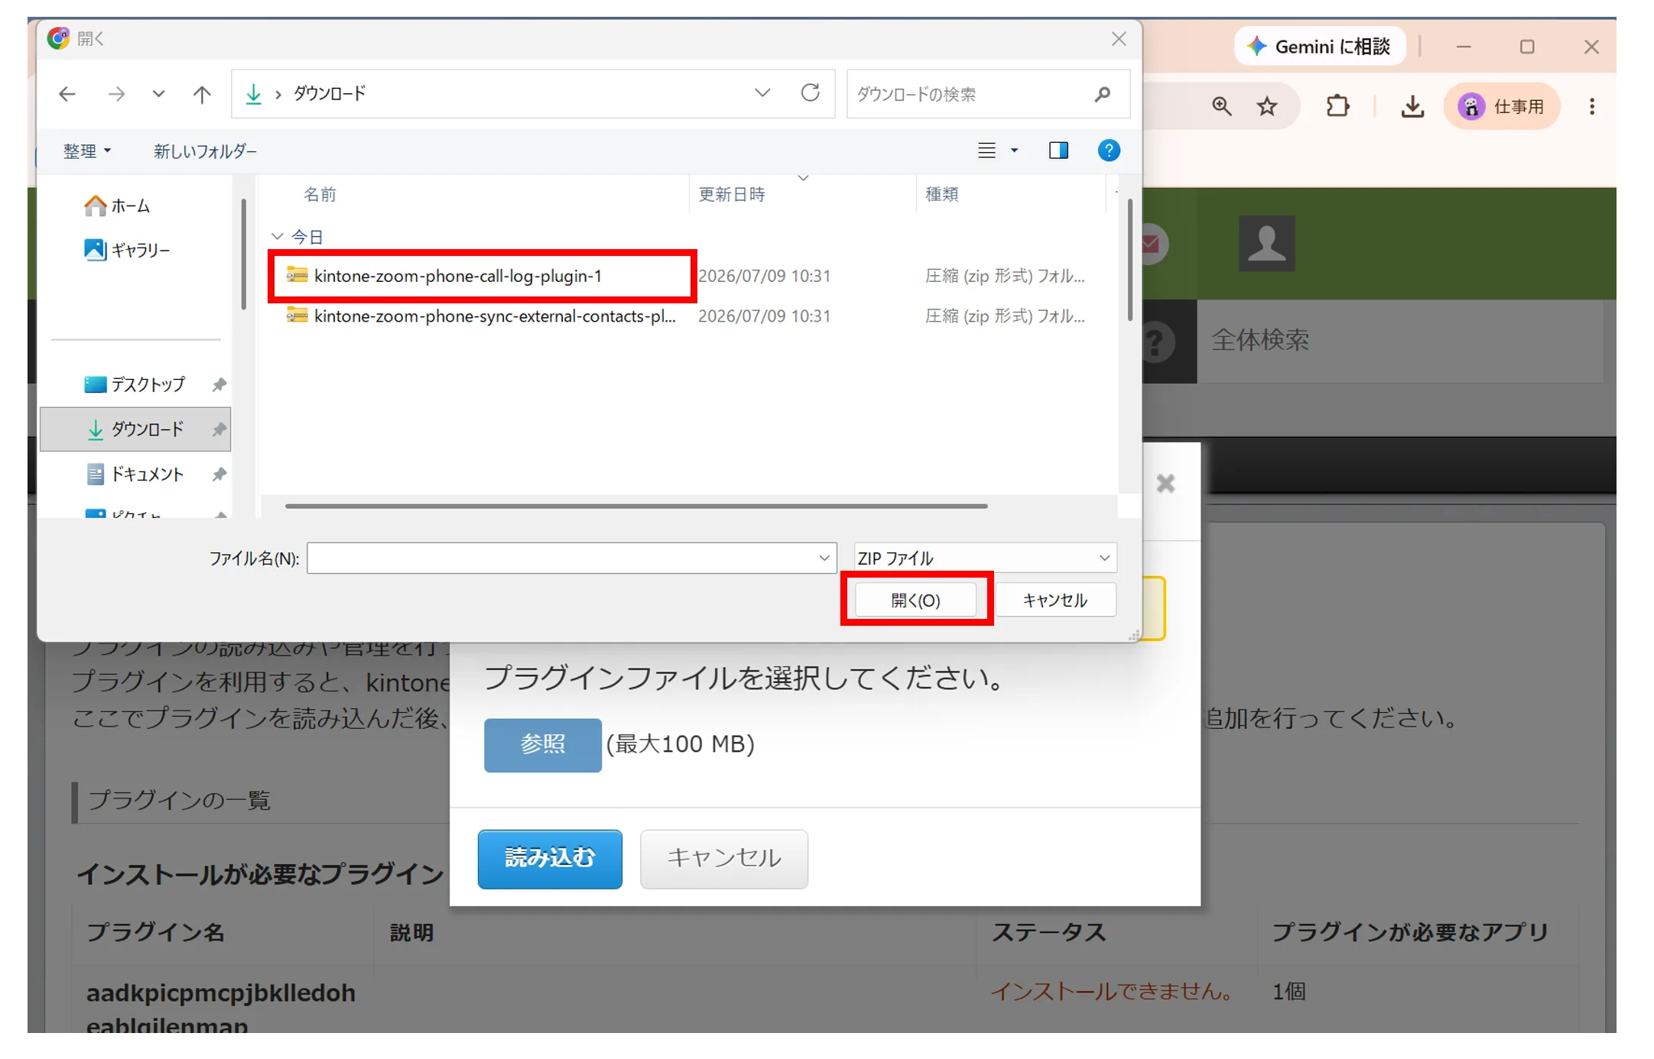Screen dimensions: 1654x1059
Task: Go up one folder level
Action: pyautogui.click(x=202, y=94)
